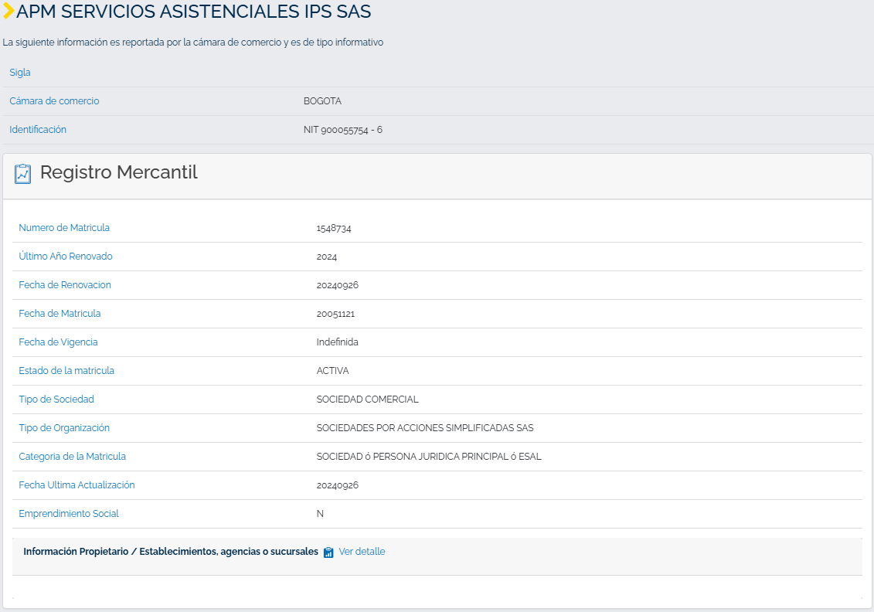
Task: Select the Fecha de Renovacion label
Action: coord(65,285)
